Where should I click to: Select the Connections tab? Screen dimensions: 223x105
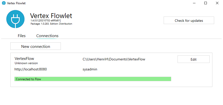47,36
